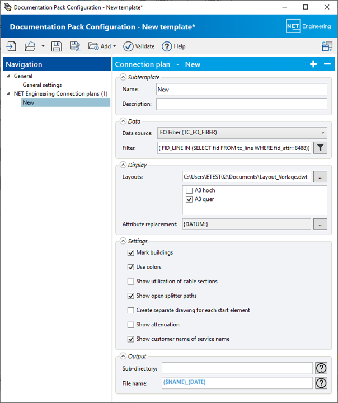Select General settings in navigation tree
The height and width of the screenshot is (403, 338).
tap(42, 85)
